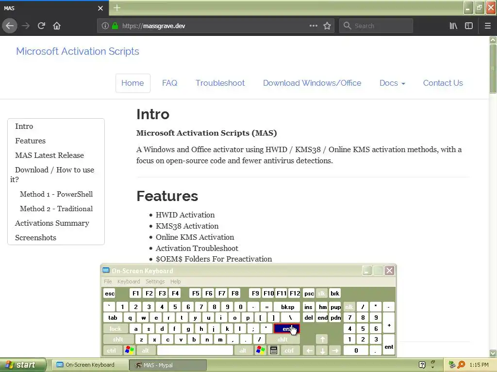Open the browser home page icon
The width and height of the screenshot is (497, 372).
click(x=57, y=26)
